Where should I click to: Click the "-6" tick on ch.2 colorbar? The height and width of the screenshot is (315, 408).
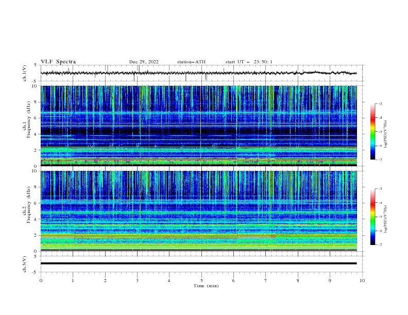[380, 231]
